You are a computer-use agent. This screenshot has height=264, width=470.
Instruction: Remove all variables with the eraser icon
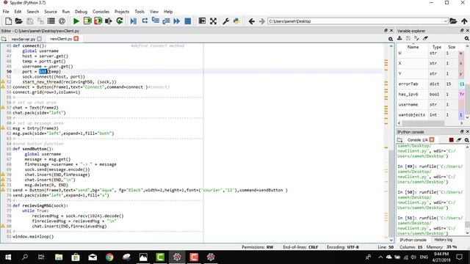tap(425, 38)
